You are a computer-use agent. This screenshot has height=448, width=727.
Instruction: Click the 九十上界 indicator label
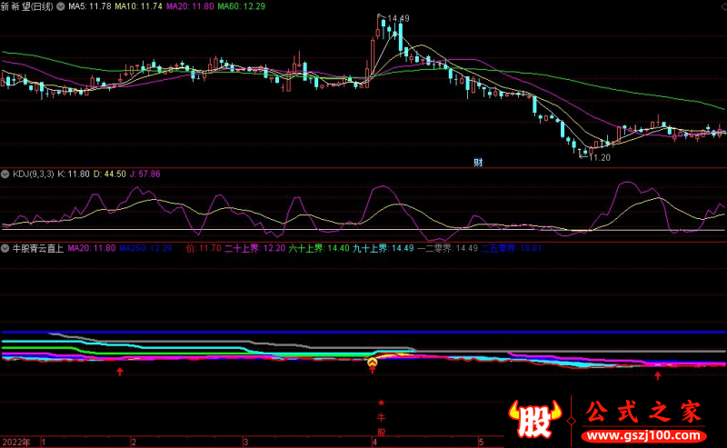(x=374, y=247)
